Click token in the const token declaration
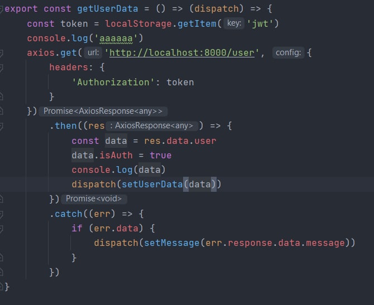The image size is (374, 305). pyautogui.click(x=74, y=23)
